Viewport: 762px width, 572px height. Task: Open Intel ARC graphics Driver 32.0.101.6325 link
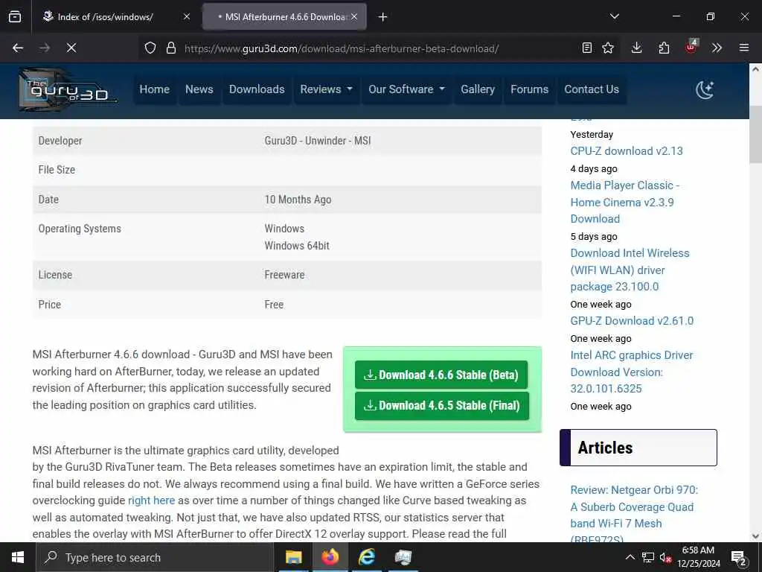click(x=632, y=372)
